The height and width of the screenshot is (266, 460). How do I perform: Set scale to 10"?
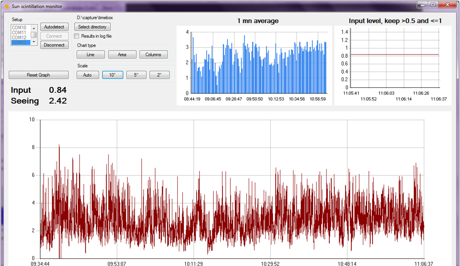(x=112, y=75)
